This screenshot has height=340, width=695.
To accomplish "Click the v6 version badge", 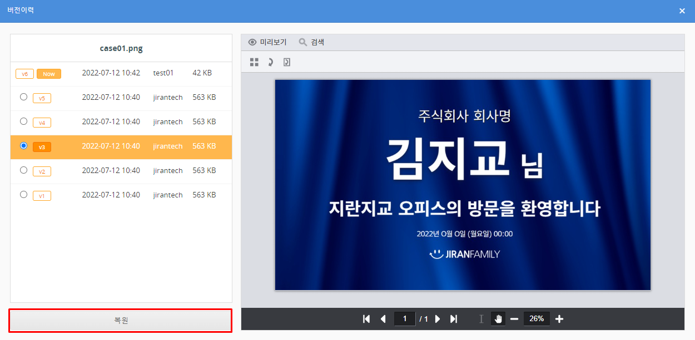I will (24, 74).
